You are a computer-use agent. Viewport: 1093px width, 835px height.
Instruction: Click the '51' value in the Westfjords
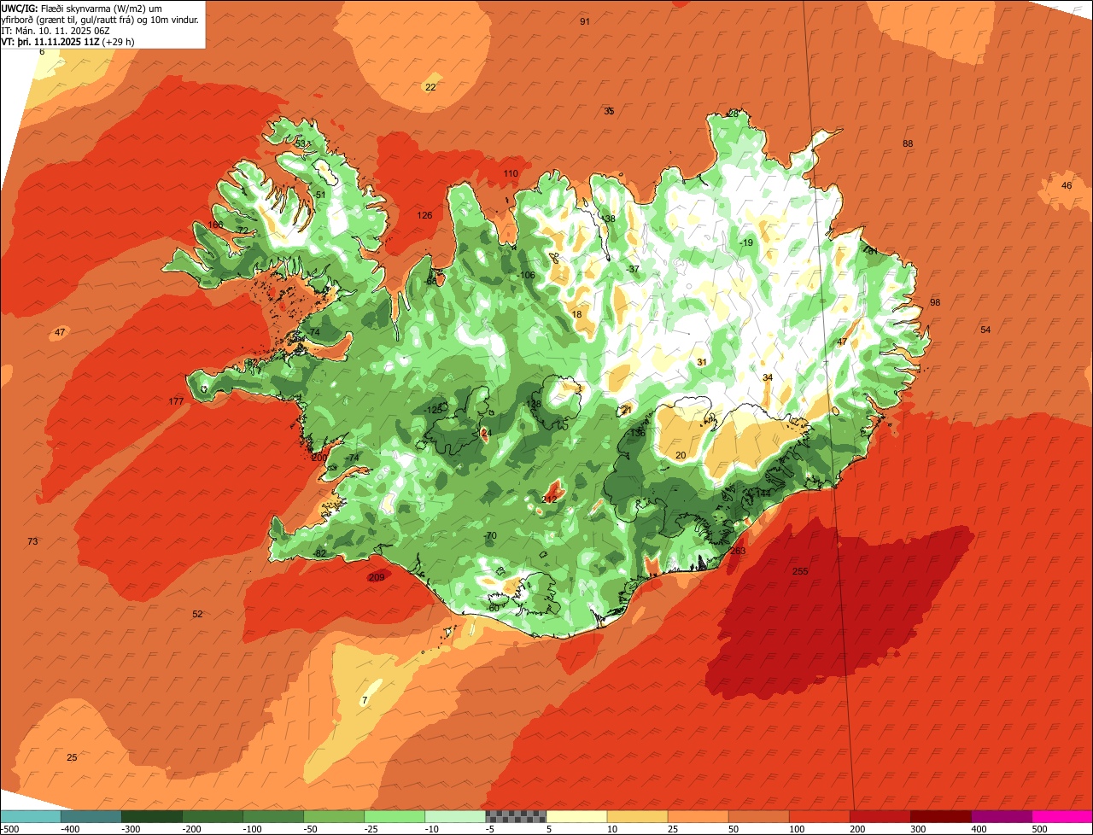point(320,195)
